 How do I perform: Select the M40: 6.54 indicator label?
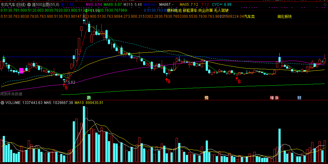(94, 5)
